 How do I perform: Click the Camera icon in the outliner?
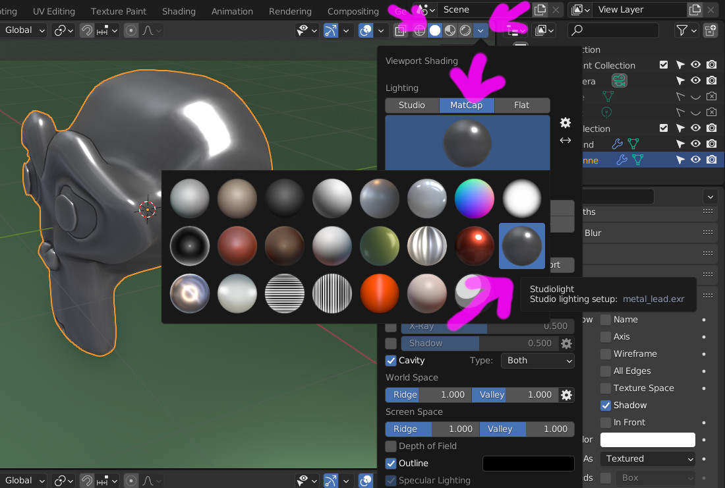tap(619, 80)
